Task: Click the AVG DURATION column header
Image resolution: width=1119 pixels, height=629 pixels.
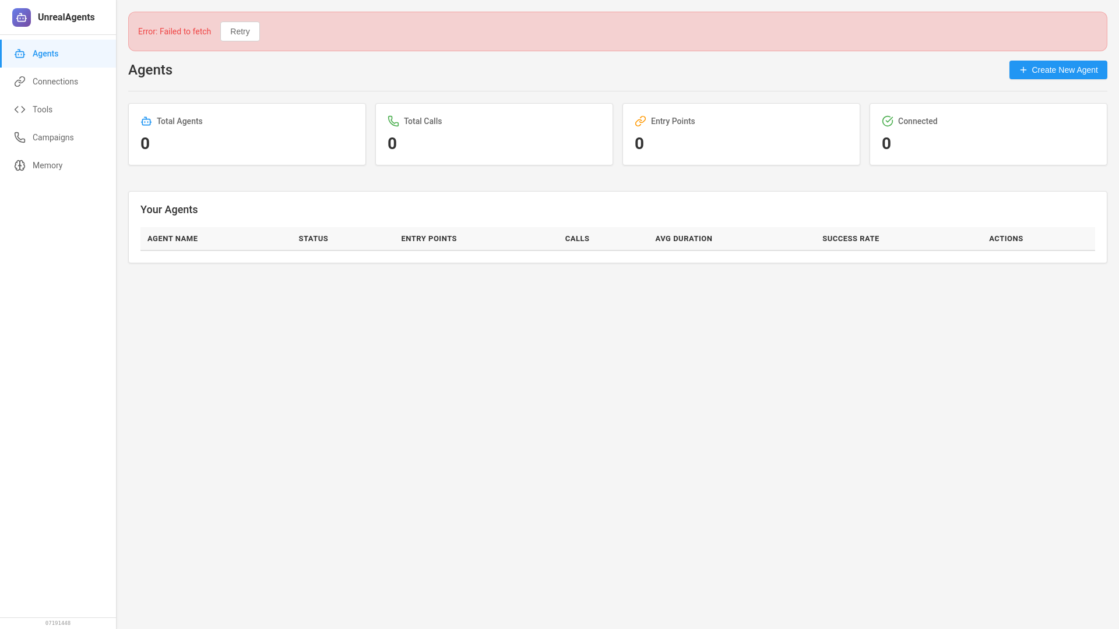Action: point(684,239)
